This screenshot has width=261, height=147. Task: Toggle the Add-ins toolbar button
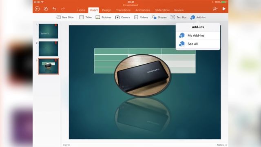tap(198, 17)
